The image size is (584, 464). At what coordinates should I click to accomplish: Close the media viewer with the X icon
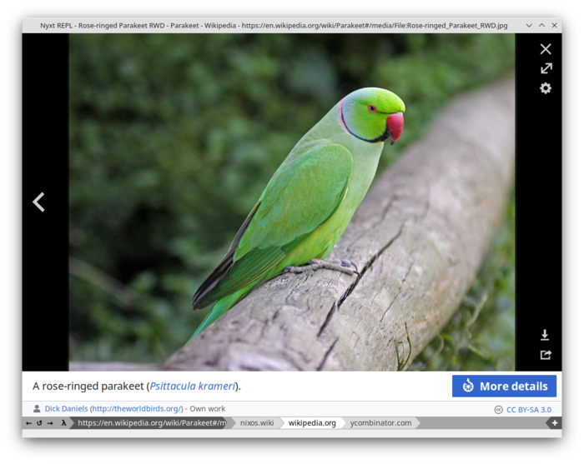(546, 49)
